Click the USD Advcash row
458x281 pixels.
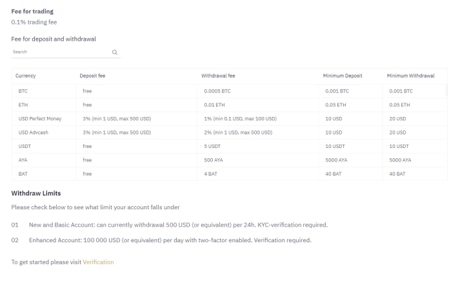click(229, 132)
